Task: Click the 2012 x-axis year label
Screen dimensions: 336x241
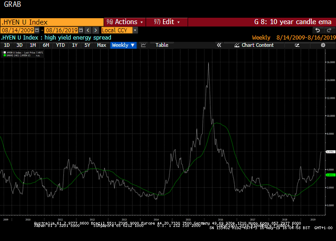Action: (92, 220)
